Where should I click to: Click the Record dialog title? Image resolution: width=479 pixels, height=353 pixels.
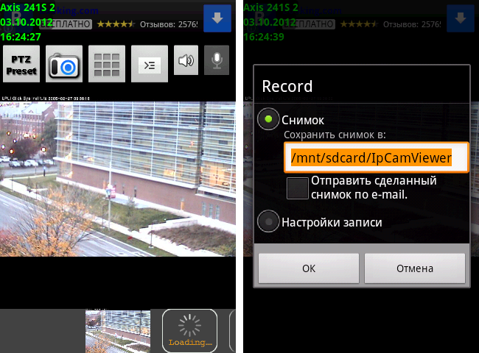click(287, 86)
